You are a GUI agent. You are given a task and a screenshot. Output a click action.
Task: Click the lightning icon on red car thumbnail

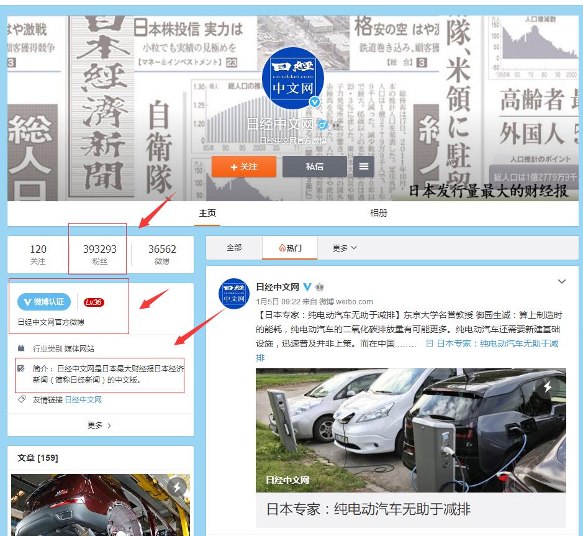coord(177,487)
